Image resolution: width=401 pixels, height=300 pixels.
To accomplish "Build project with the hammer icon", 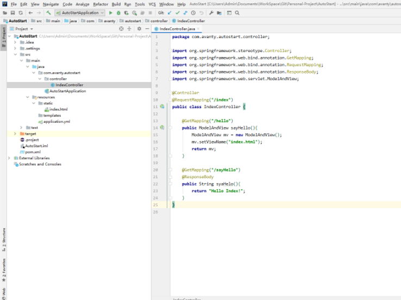I will 48,13.
